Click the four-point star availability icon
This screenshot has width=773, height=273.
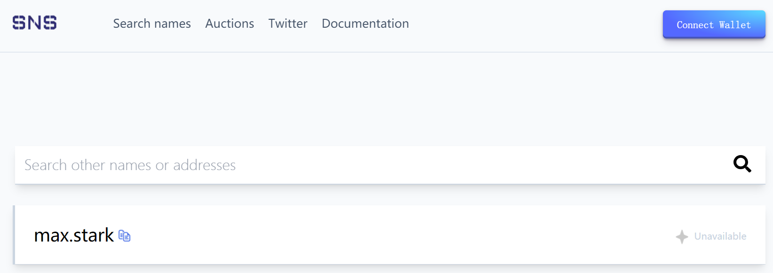click(x=682, y=236)
